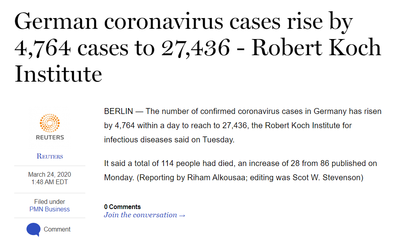Screen dimensions: 397x239
Task: Click the 27,436 figure in the headline
Action: click(x=196, y=48)
